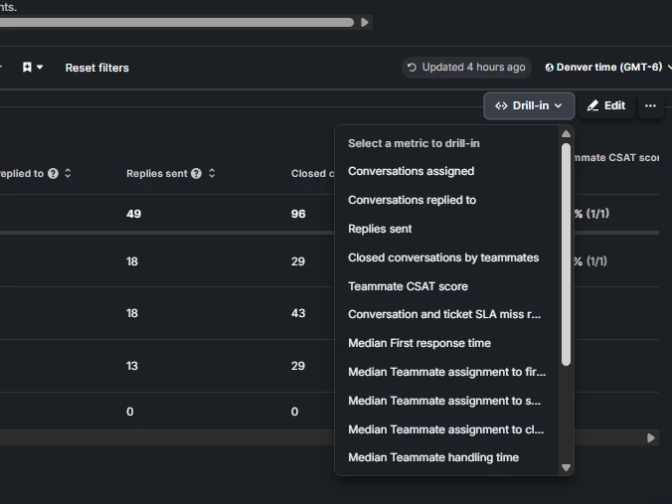Click Reset filters
Viewport: 672px width, 504px height.
tap(96, 68)
